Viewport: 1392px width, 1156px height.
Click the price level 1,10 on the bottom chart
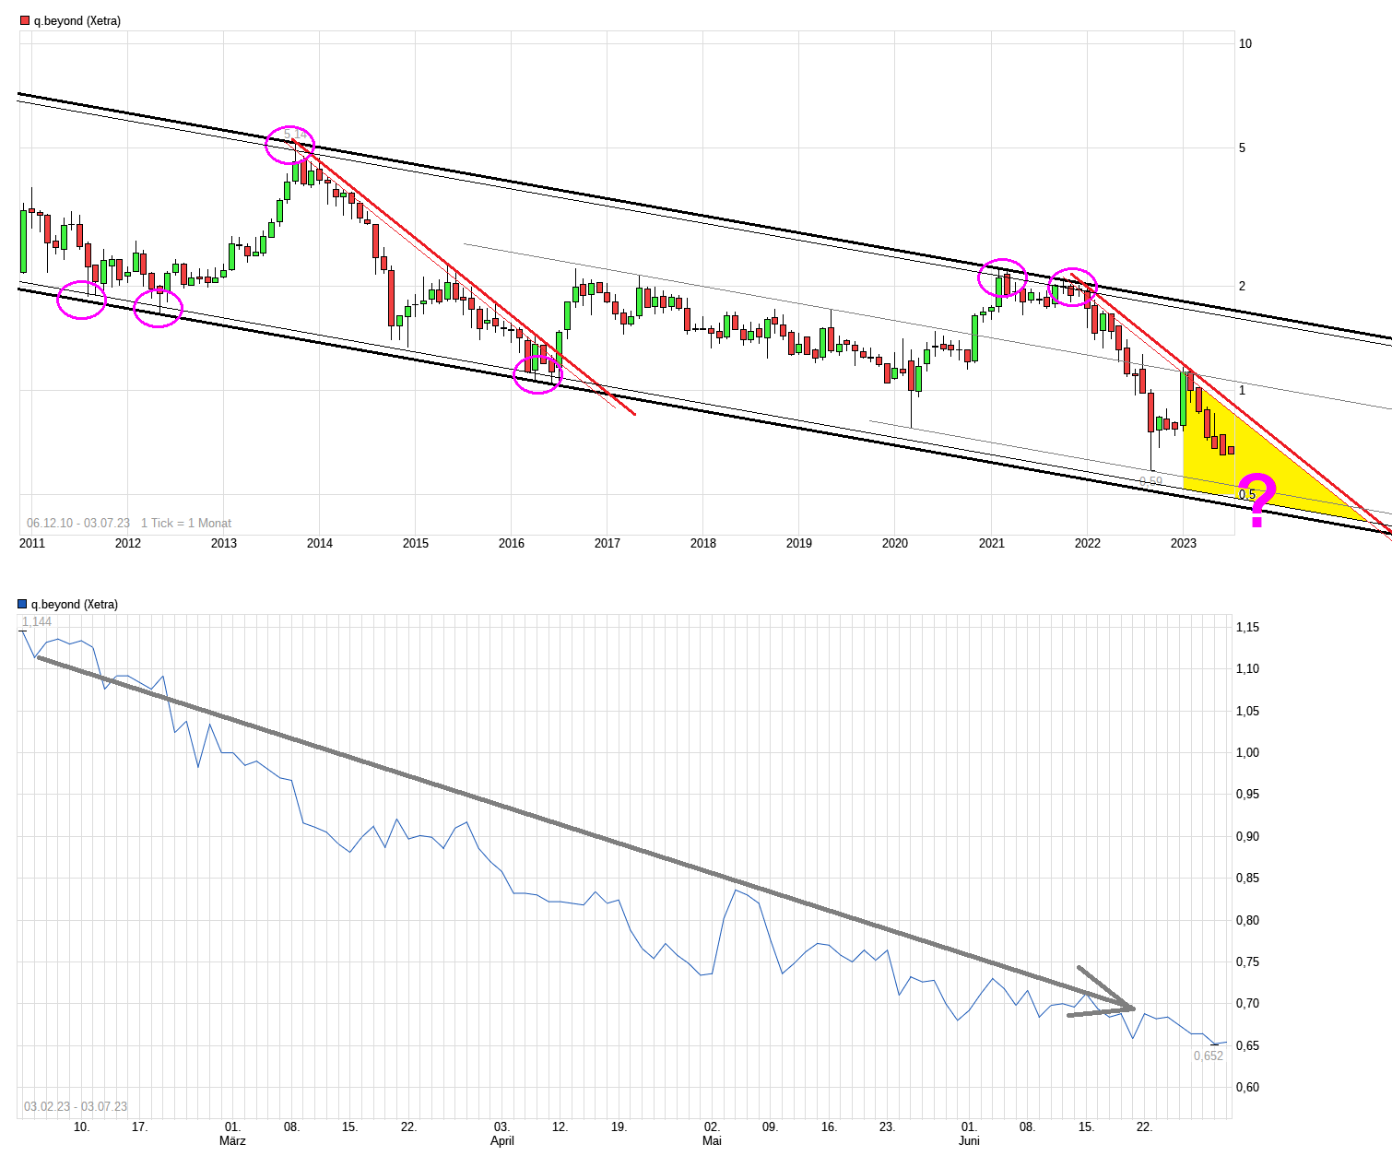point(1247,668)
